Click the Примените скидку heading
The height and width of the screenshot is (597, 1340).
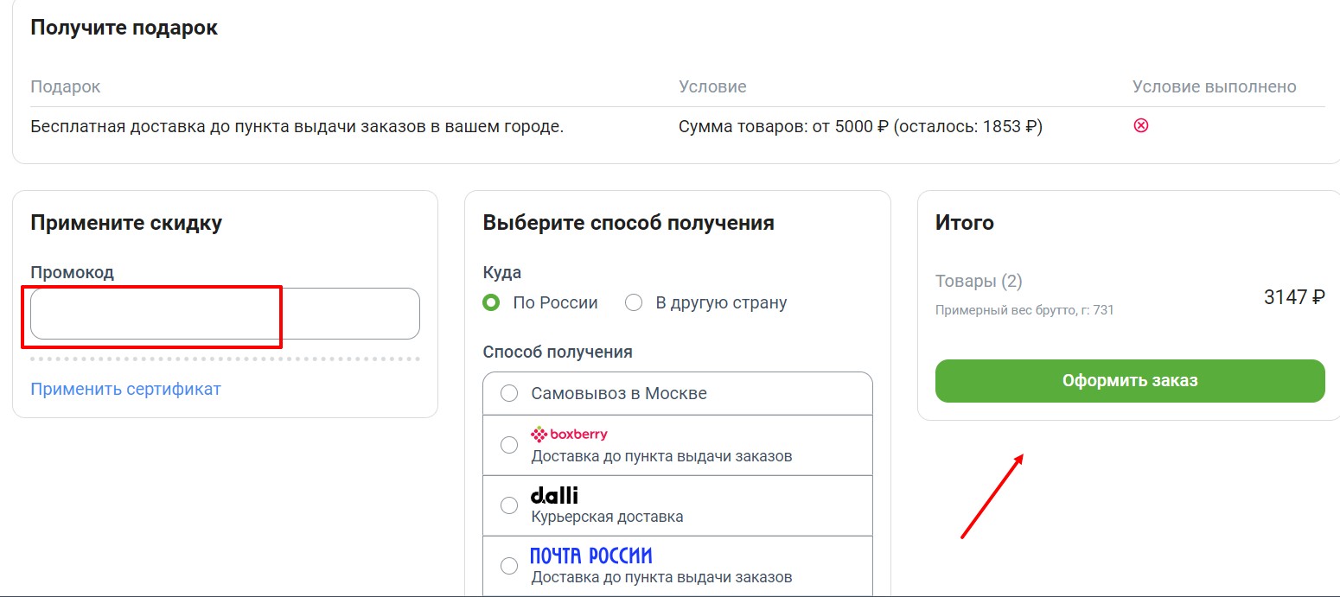point(126,223)
